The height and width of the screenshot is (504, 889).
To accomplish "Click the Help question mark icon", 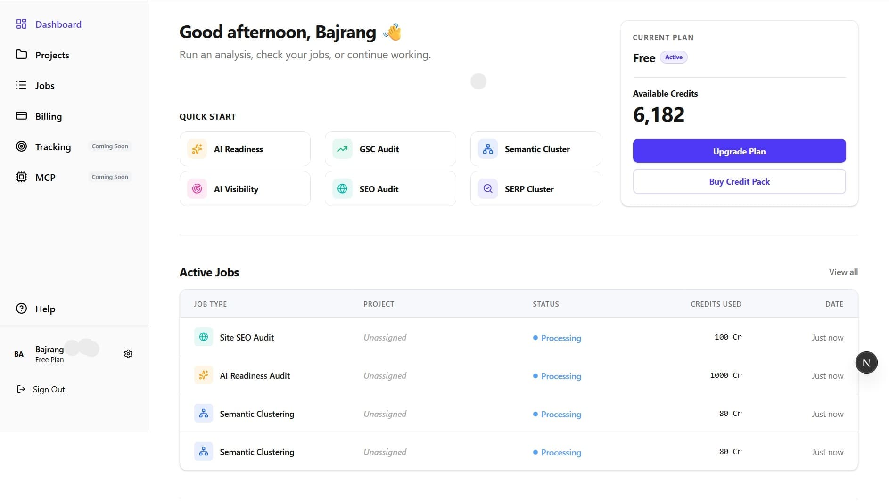I will 21,309.
